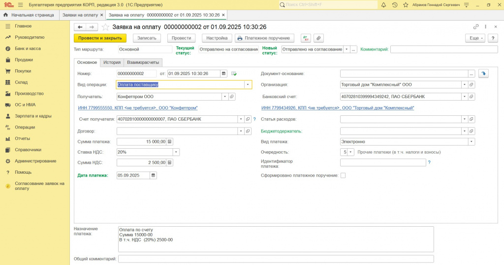This screenshot has width=504, height=265.
Task: Switch to История tab
Action: [112, 62]
